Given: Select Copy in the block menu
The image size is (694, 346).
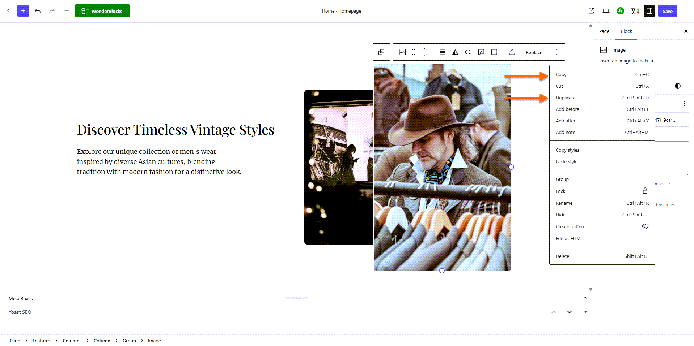Looking at the screenshot, I should (602, 74).
